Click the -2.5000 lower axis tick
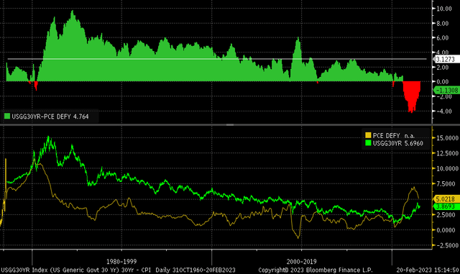The width and height of the screenshot is (460, 274). pos(447,245)
